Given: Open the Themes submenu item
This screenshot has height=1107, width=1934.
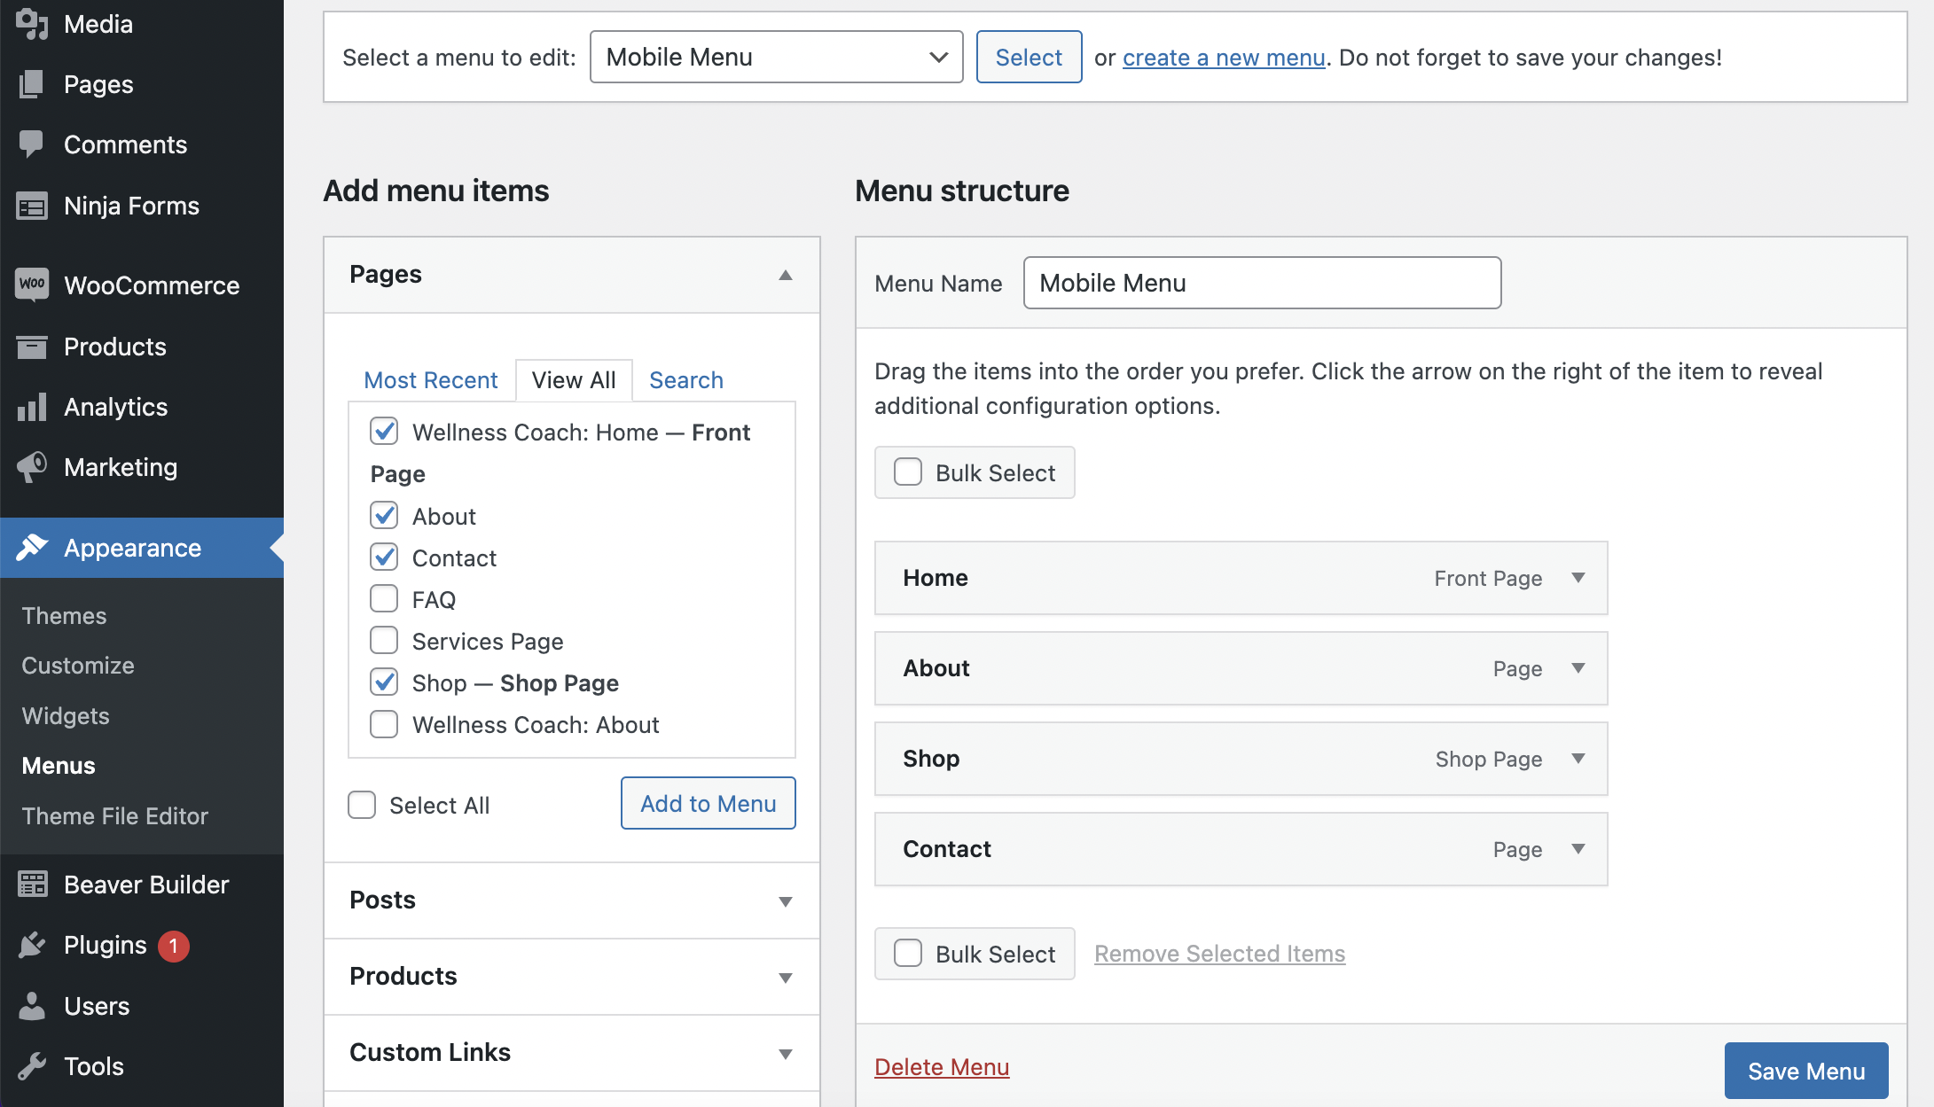Looking at the screenshot, I should [x=64, y=616].
